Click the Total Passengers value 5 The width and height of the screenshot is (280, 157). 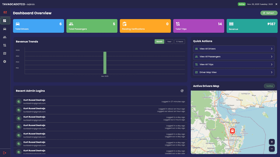click(x=114, y=24)
